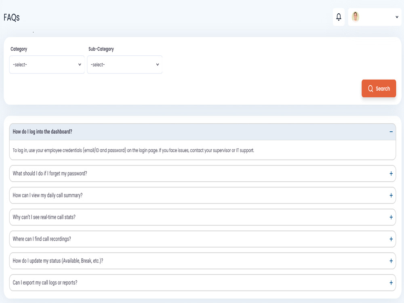The width and height of the screenshot is (404, 303).
Task: Open the user account dropdown arrow
Action: [397, 17]
